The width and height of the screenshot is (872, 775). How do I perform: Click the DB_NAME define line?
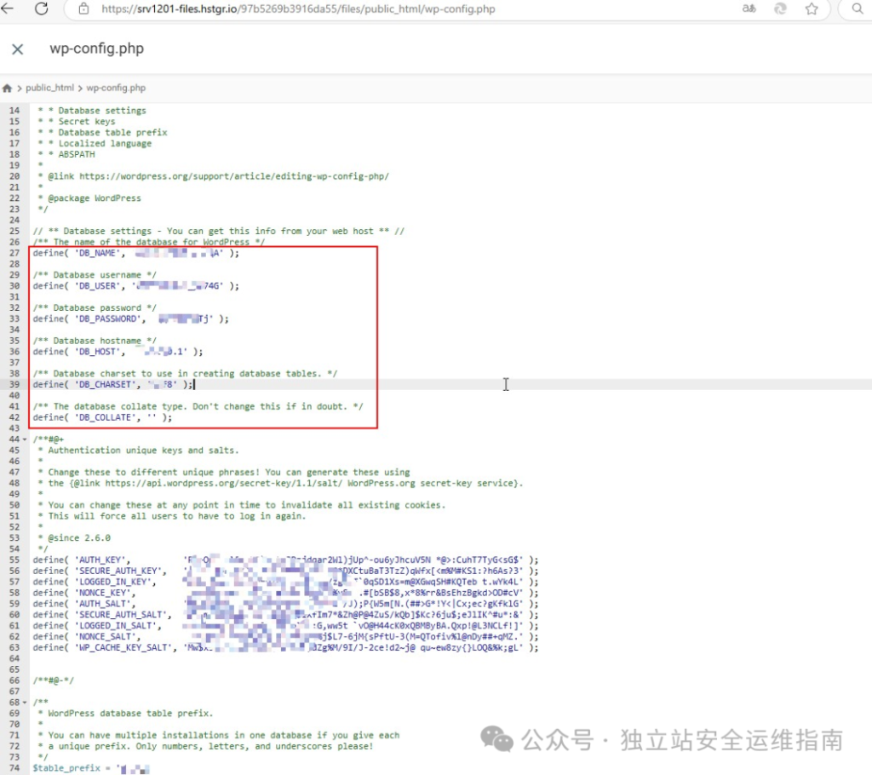click(x=135, y=253)
